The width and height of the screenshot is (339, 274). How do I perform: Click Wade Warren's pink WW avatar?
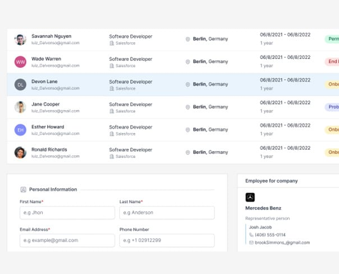click(x=20, y=62)
